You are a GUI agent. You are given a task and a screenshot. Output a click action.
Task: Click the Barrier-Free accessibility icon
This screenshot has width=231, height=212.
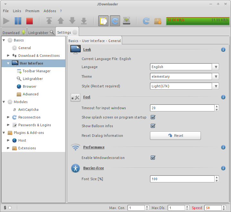[76, 168]
